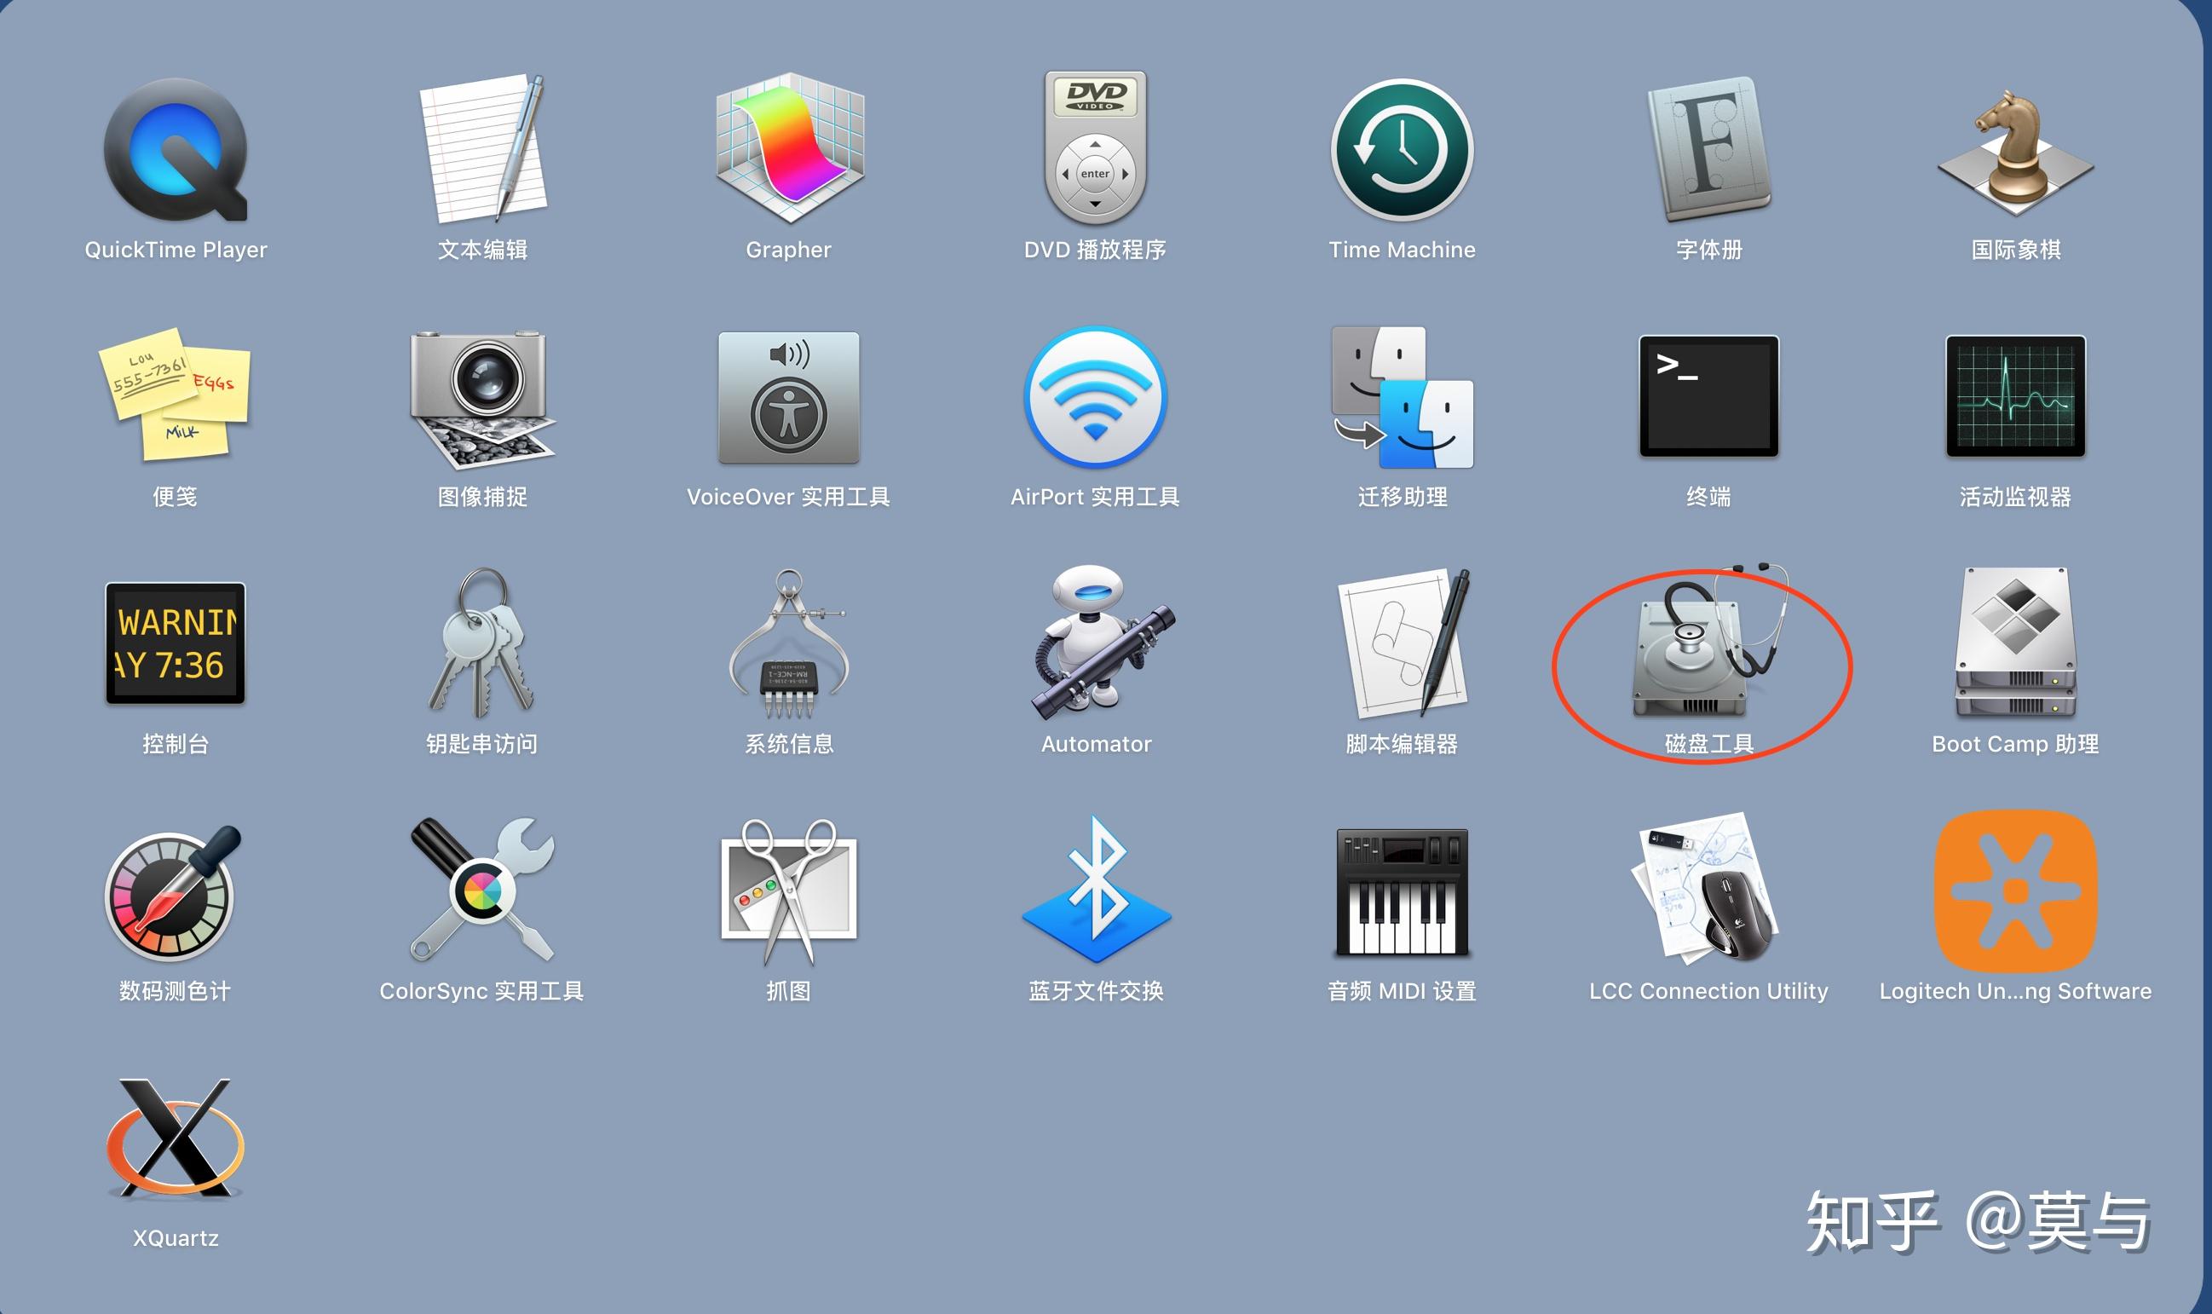
Task: Open Time Machine icon
Action: (1402, 149)
